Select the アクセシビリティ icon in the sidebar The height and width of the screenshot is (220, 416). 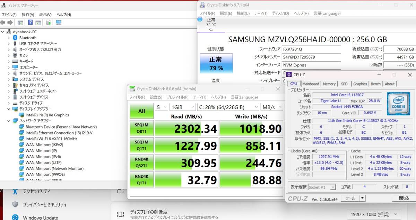click(x=15, y=191)
